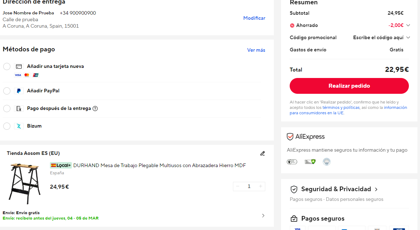Click the 'Envío: Envío gratis' text
420x230 pixels.
tap(21, 213)
